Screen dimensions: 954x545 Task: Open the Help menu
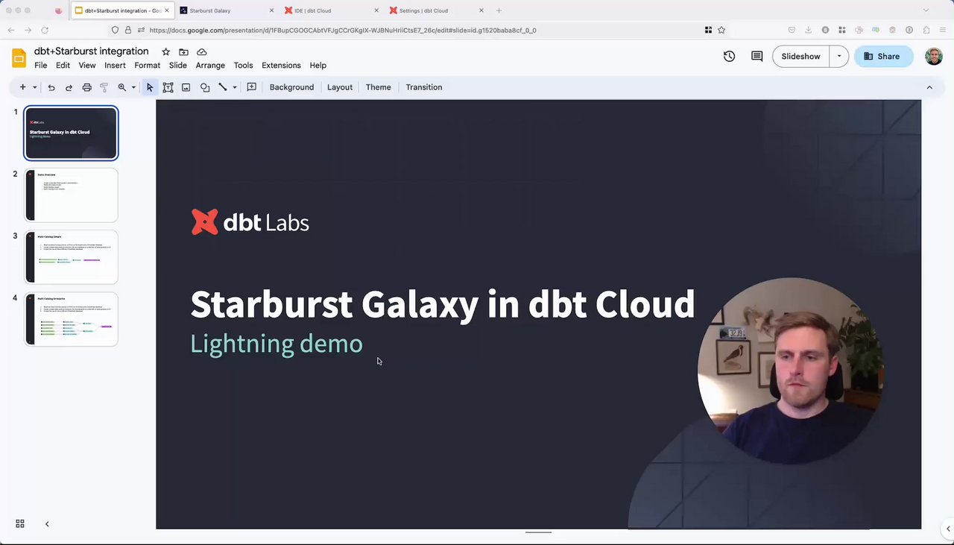click(318, 66)
